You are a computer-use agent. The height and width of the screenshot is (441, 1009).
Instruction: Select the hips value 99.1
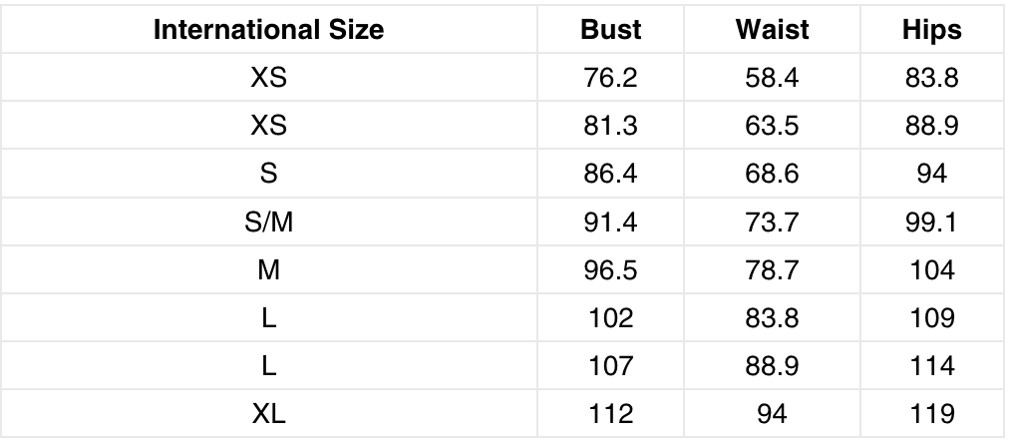click(x=932, y=221)
